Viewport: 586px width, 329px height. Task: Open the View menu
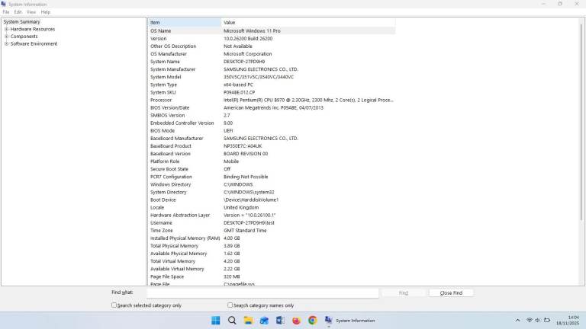[31, 12]
